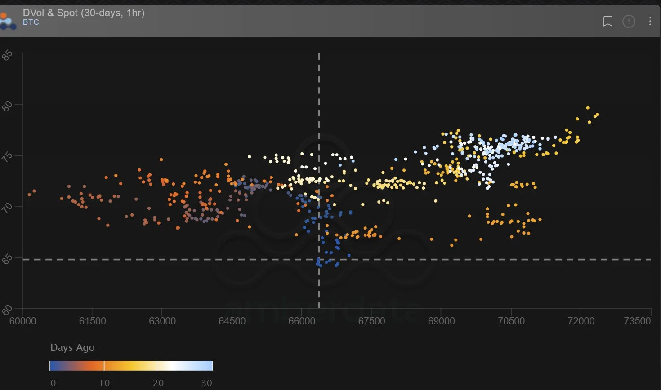Click the 65 y-axis label
The height and width of the screenshot is (390, 661).
8,259
